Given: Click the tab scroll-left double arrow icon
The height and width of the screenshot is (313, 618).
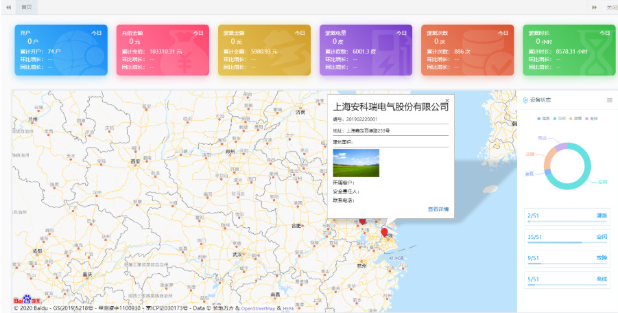Looking at the screenshot, I should (9, 8).
